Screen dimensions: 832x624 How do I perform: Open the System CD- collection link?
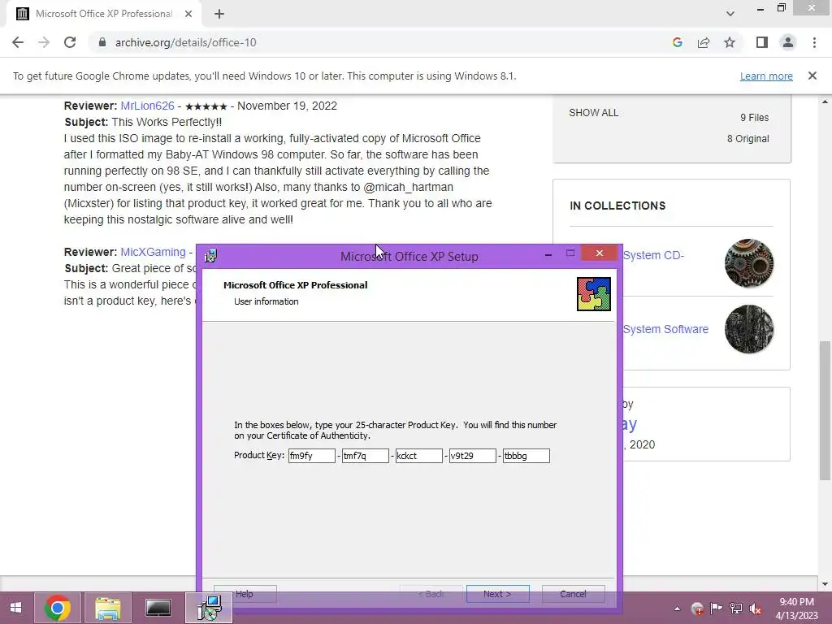coord(653,255)
